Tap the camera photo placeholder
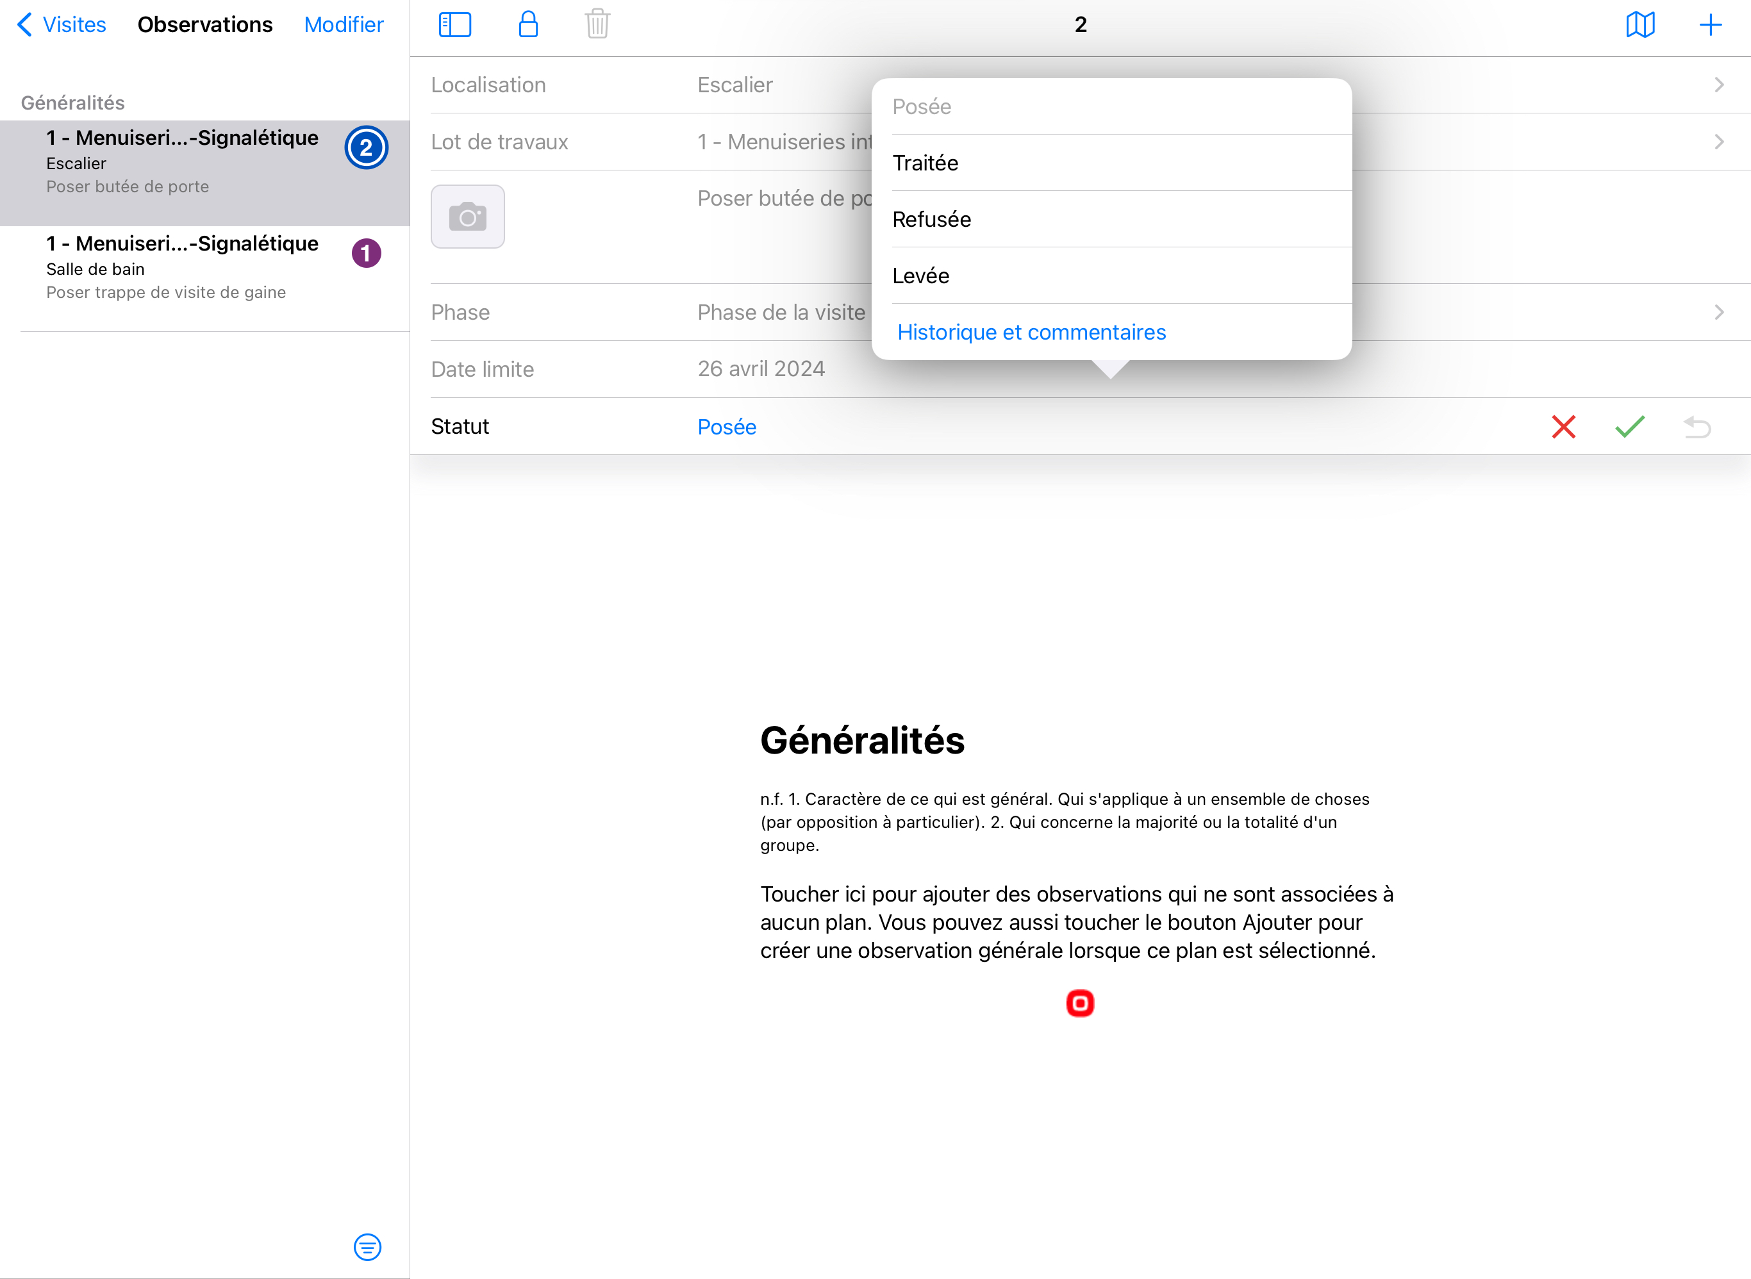 pos(468,217)
